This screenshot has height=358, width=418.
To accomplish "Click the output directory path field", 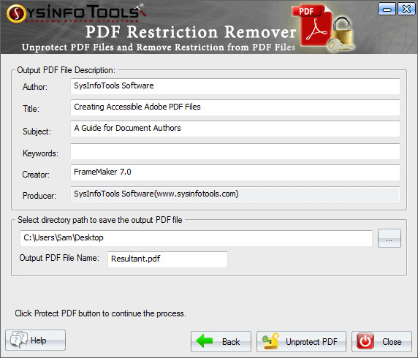I will pyautogui.click(x=196, y=238).
